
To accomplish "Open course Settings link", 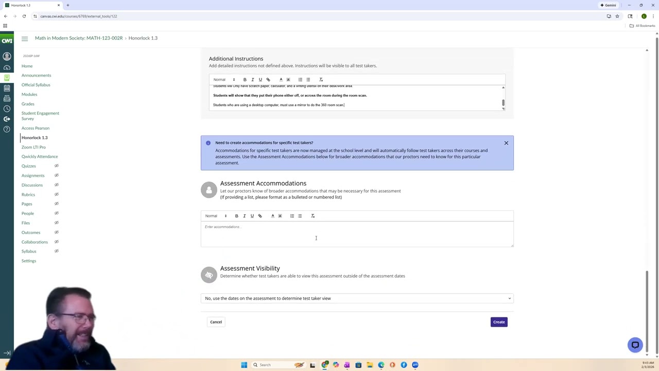I will pos(29,261).
